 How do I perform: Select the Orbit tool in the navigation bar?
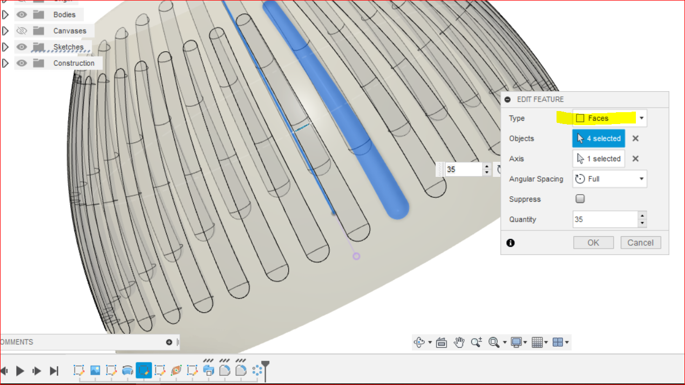pos(419,342)
